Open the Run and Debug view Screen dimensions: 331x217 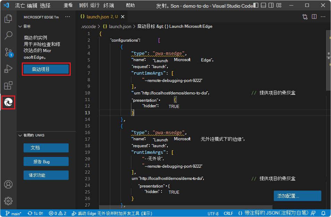8,69
